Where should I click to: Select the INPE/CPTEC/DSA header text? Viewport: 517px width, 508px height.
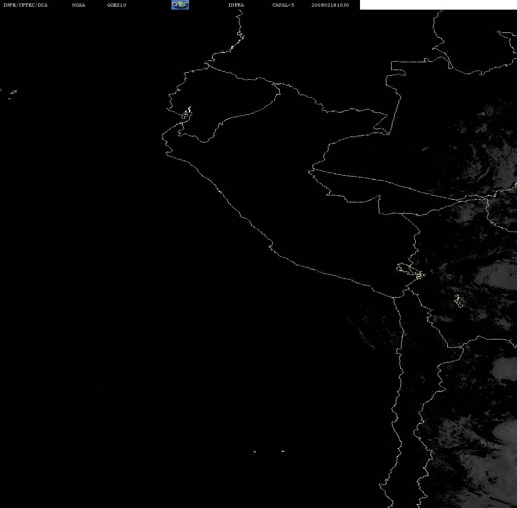coord(25,5)
